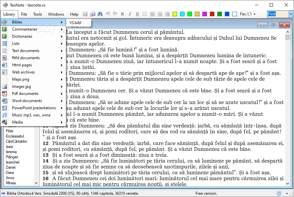Open the Fac.1,1 verse reference dropdown
This screenshot has height=197, width=294.
248,14
